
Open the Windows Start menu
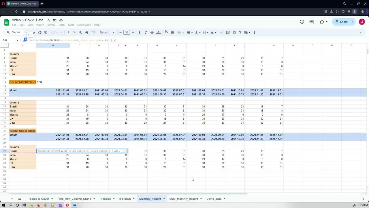click(4, 205)
